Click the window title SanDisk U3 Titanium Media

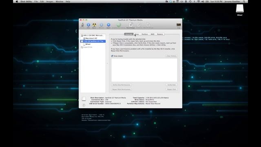(130, 20)
